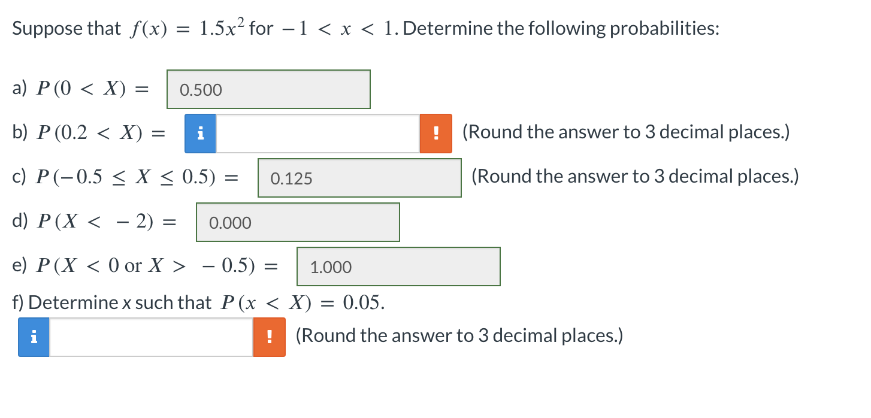Click the empty answer field for part b
This screenshot has width=871, height=418.
coord(317,133)
